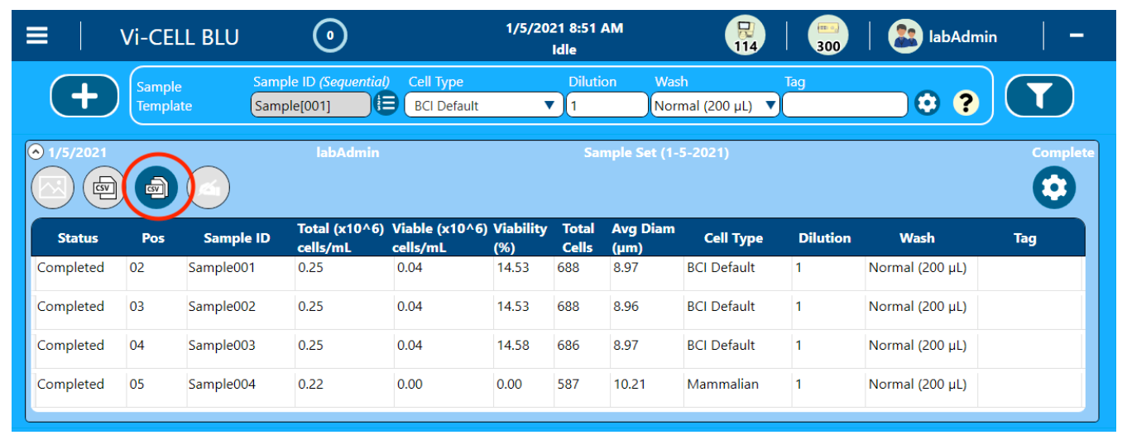Open the hamburger main menu
1127x435 pixels.
[36, 36]
